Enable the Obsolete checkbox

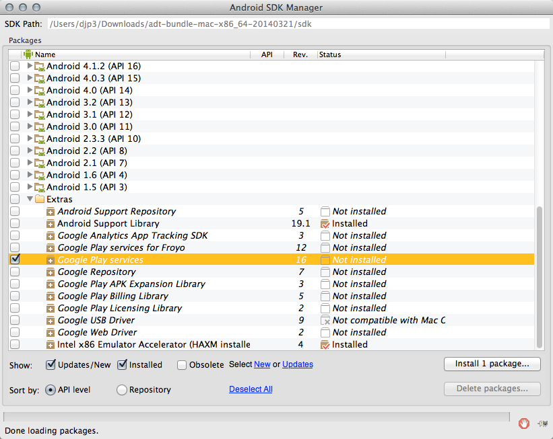pyautogui.click(x=182, y=365)
